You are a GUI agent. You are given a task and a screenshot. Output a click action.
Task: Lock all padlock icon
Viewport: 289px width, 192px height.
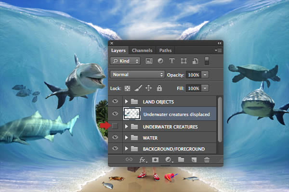click(x=159, y=88)
